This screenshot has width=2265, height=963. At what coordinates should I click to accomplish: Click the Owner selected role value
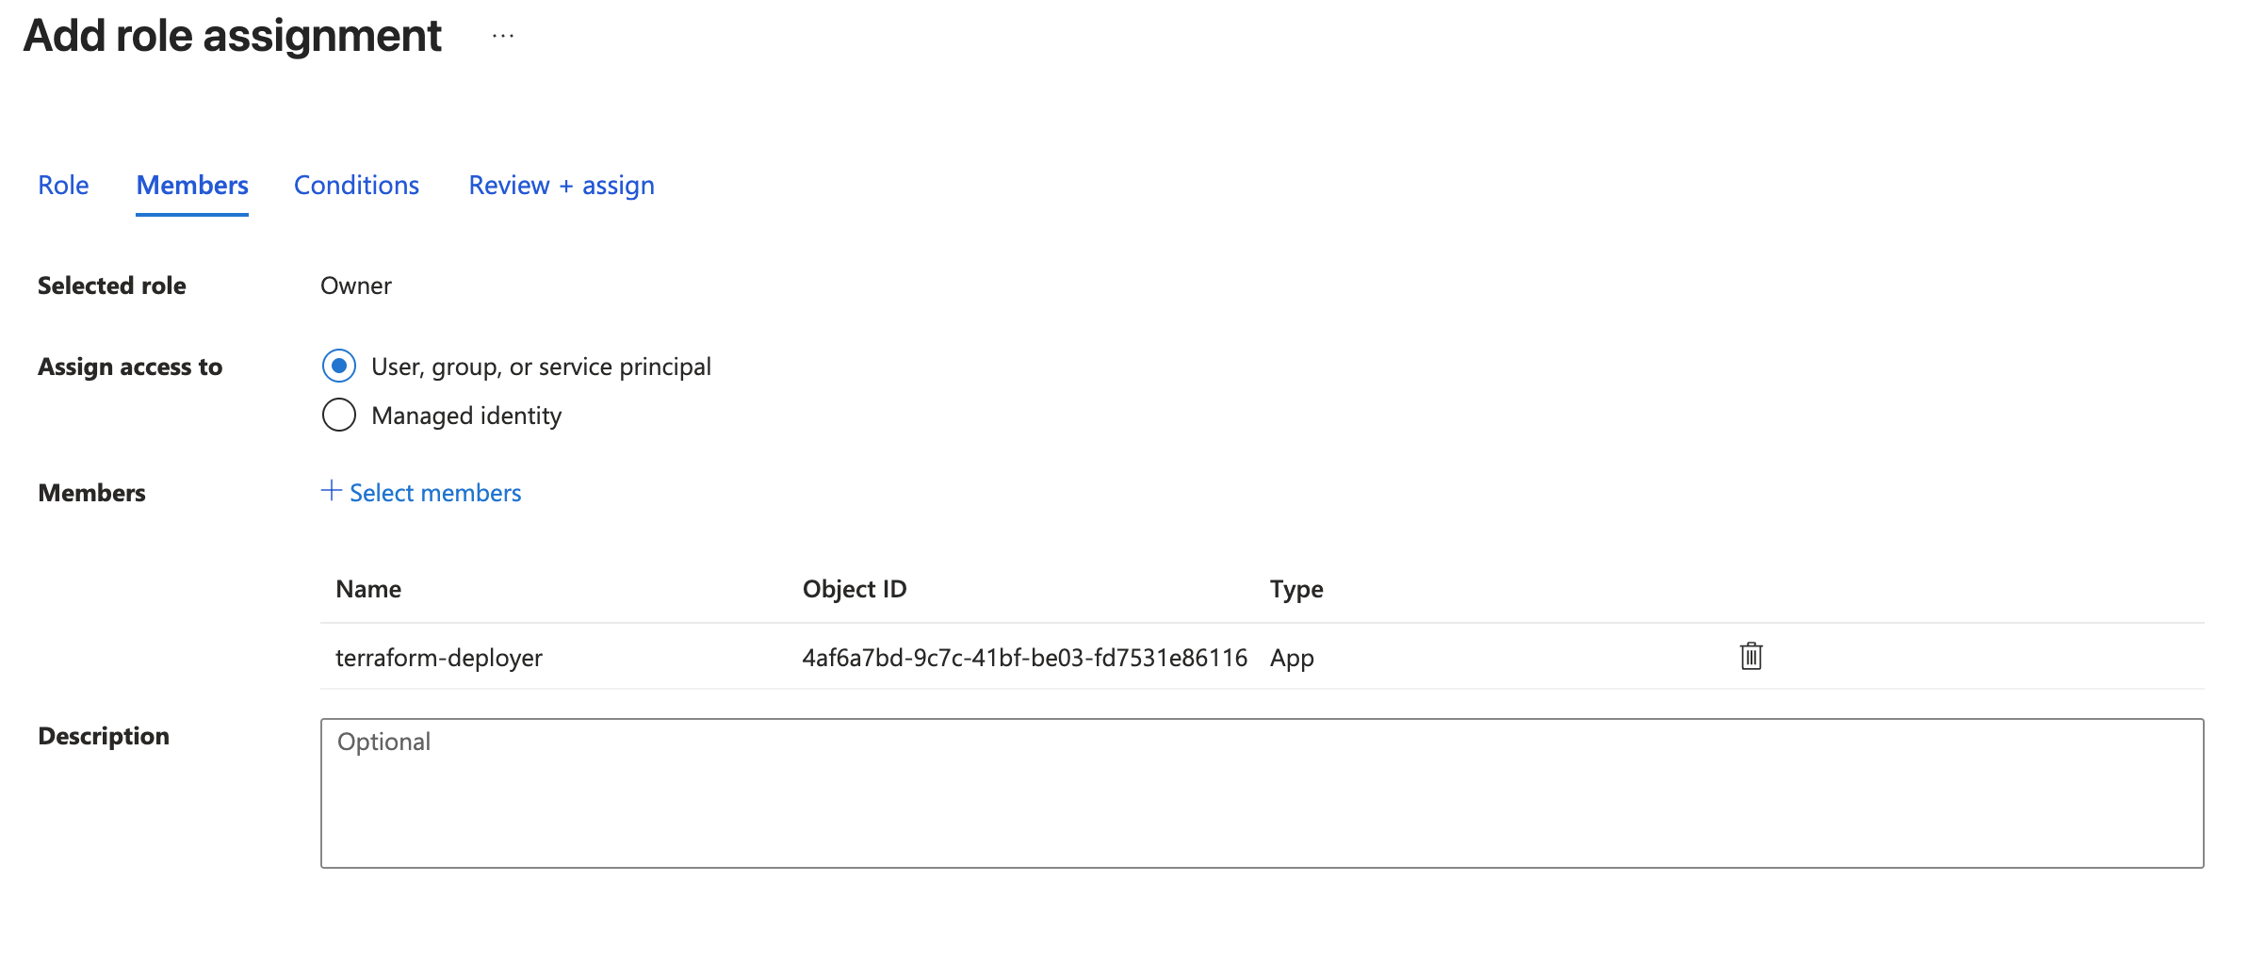pos(356,286)
